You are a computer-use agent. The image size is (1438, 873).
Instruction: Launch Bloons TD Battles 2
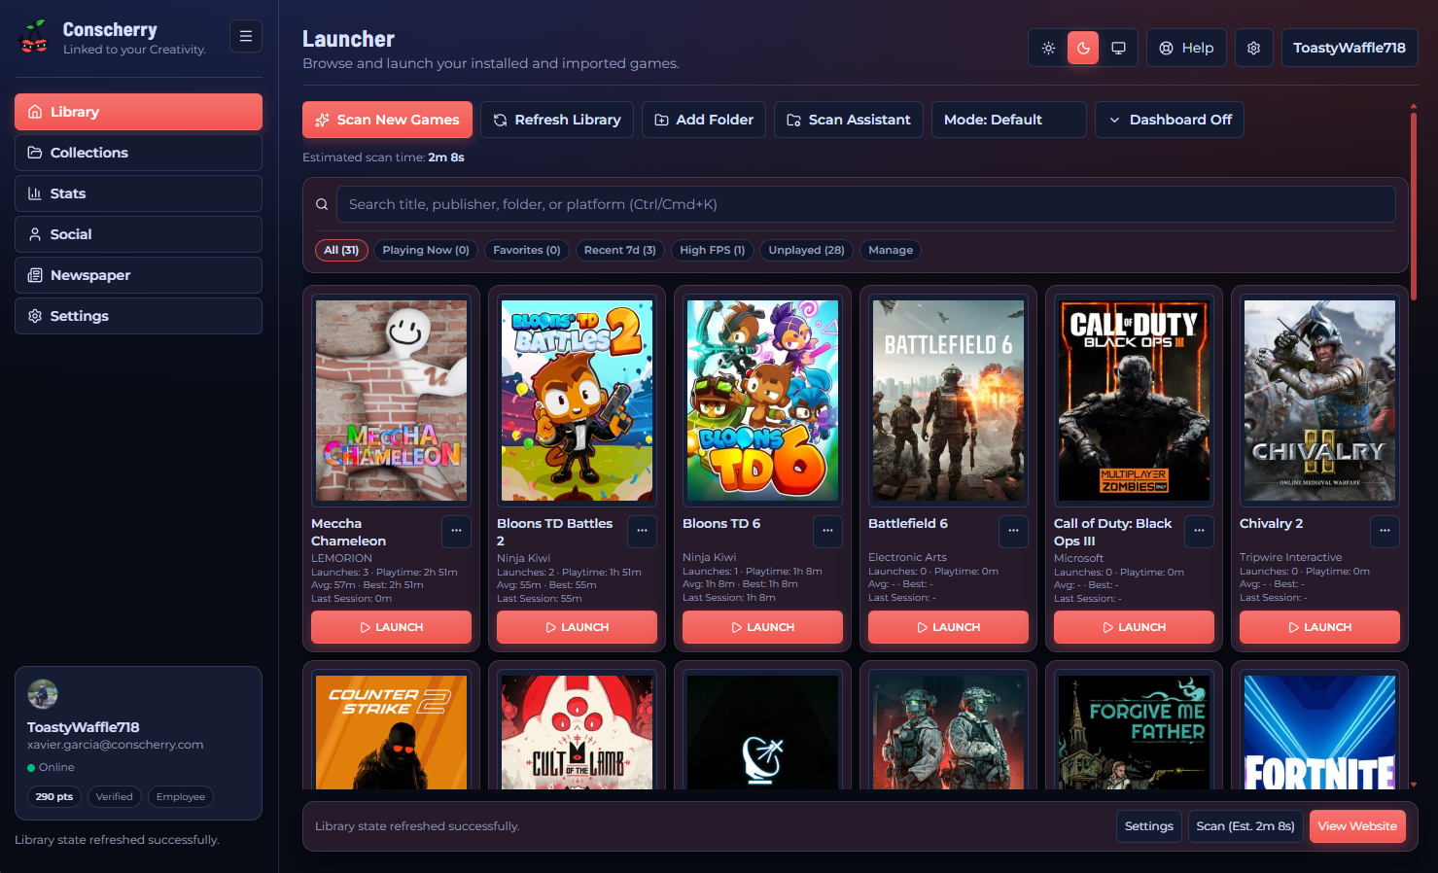(x=577, y=627)
